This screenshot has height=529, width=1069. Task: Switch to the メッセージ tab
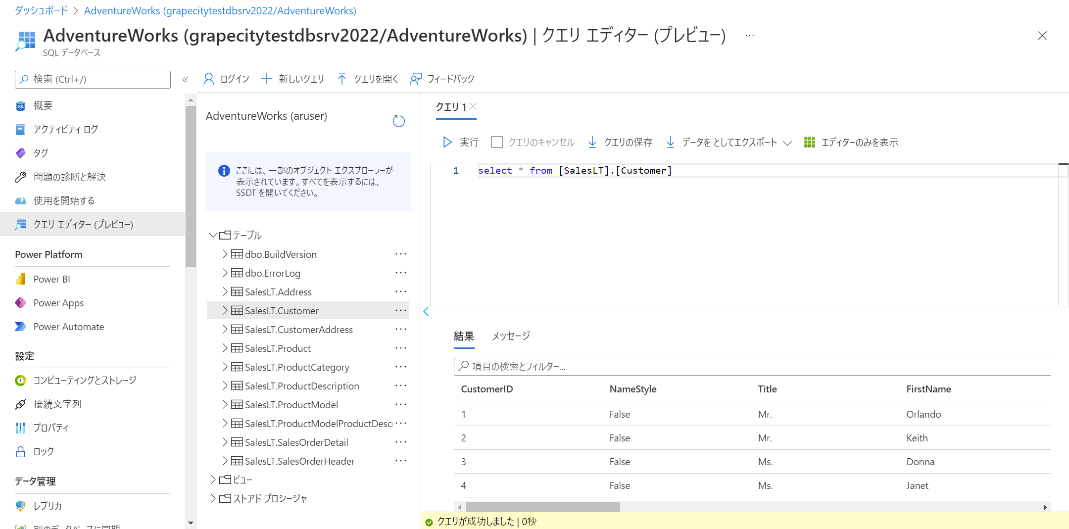pos(511,336)
